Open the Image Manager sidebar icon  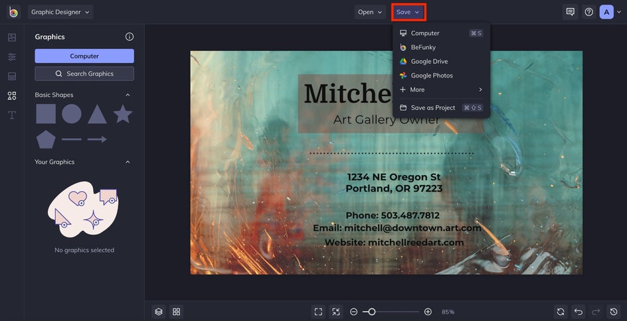[12, 38]
